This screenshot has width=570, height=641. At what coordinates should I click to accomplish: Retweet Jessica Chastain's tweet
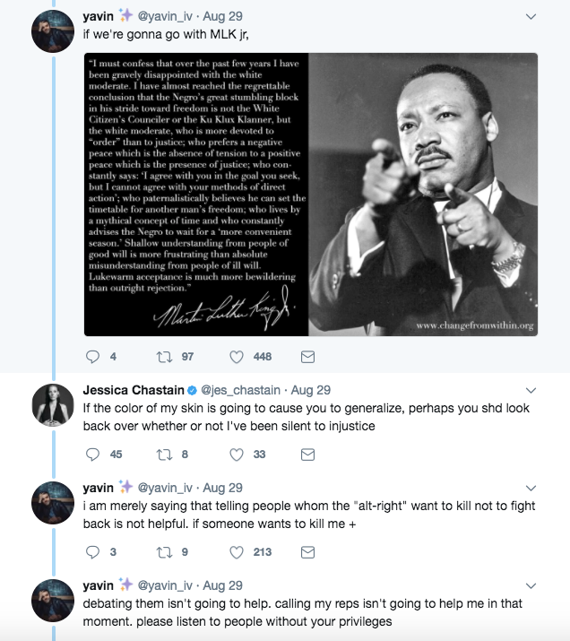coord(164,455)
